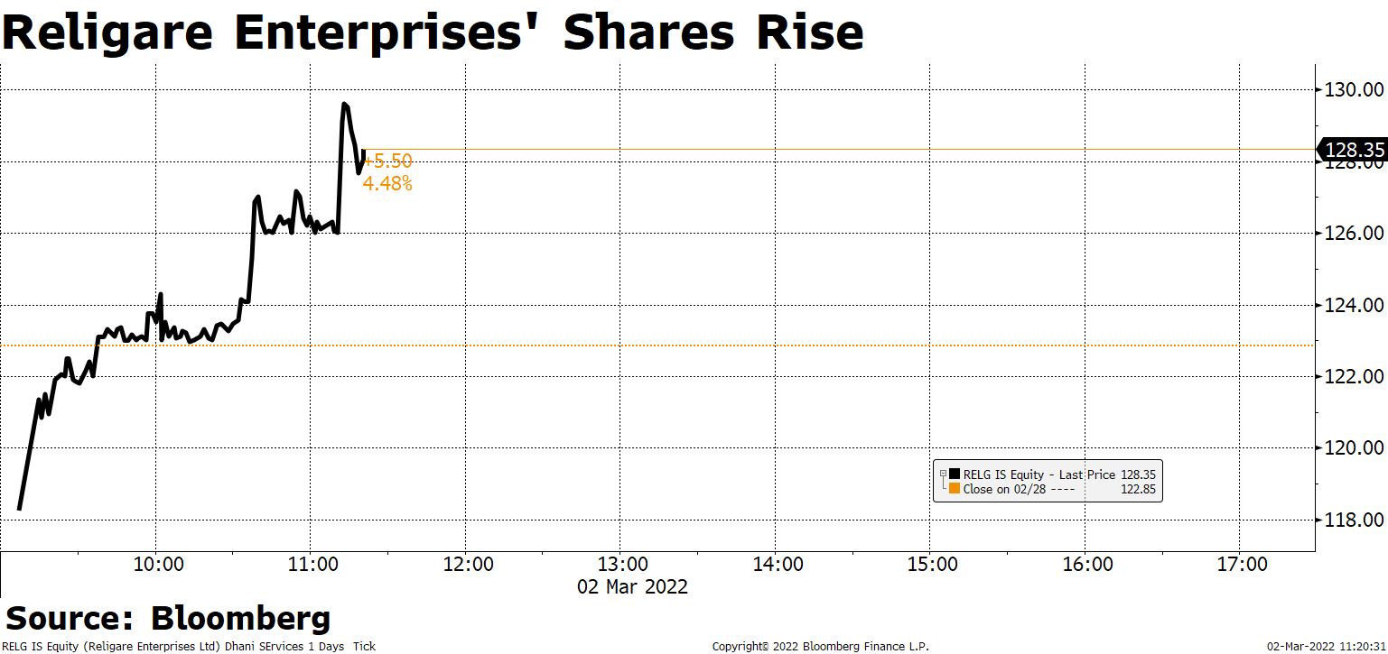Click the Copyright 2022 Bloomberg Finance footer

pyautogui.click(x=820, y=646)
